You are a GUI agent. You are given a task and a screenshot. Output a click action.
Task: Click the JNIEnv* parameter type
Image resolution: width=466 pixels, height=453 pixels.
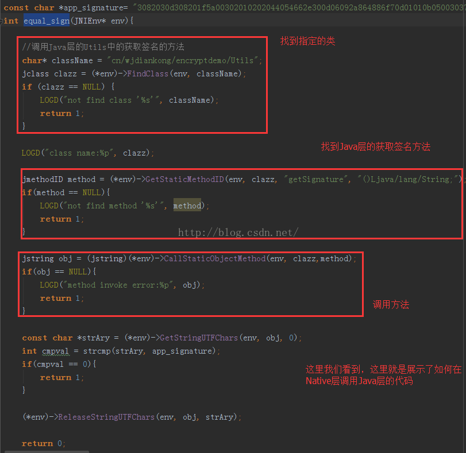(90, 21)
